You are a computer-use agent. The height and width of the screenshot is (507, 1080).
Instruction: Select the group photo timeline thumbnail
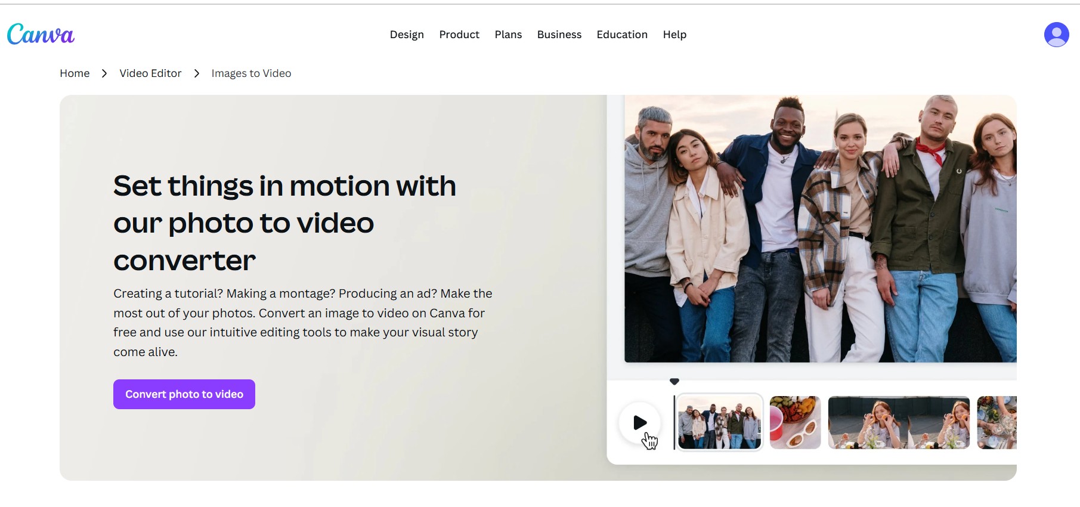click(719, 422)
